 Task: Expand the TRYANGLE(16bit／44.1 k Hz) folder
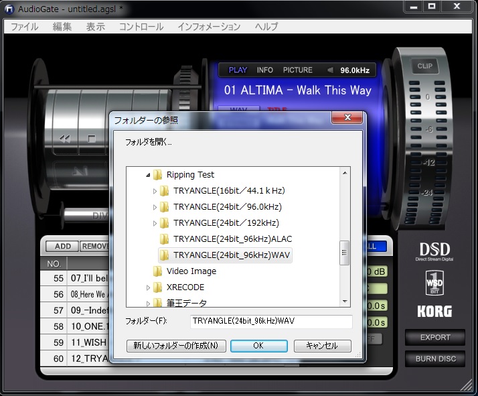[x=155, y=191]
